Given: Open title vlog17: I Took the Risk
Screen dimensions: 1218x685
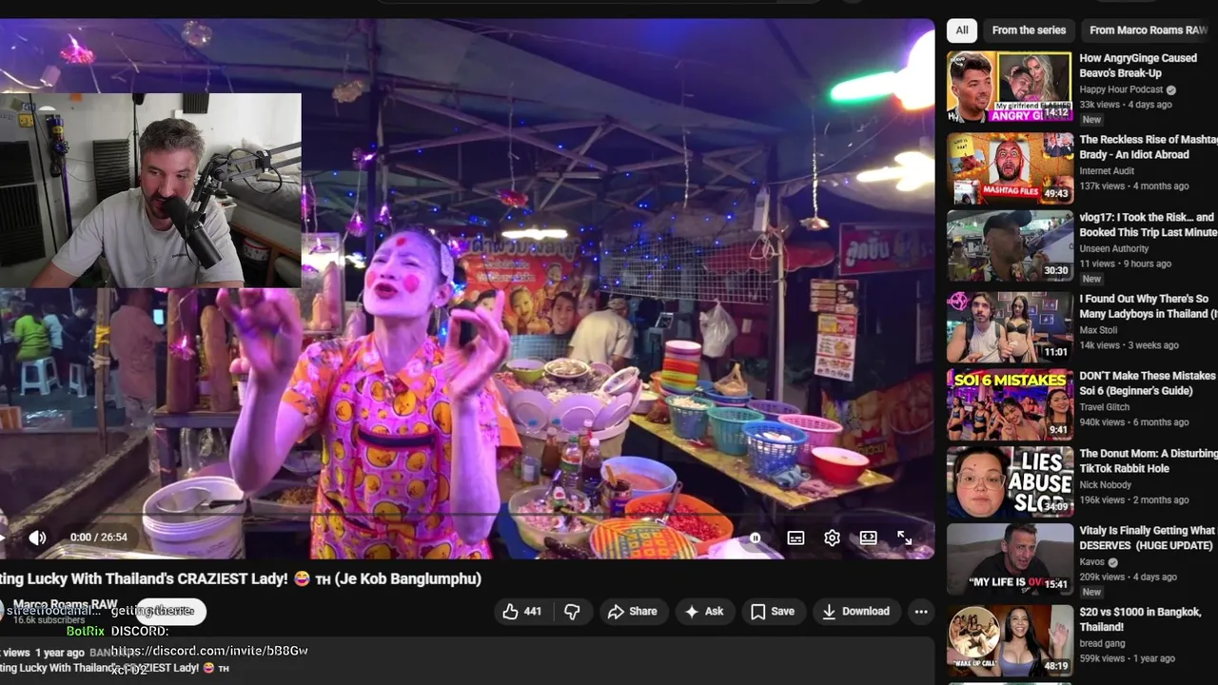Looking at the screenshot, I should click(x=1149, y=225).
